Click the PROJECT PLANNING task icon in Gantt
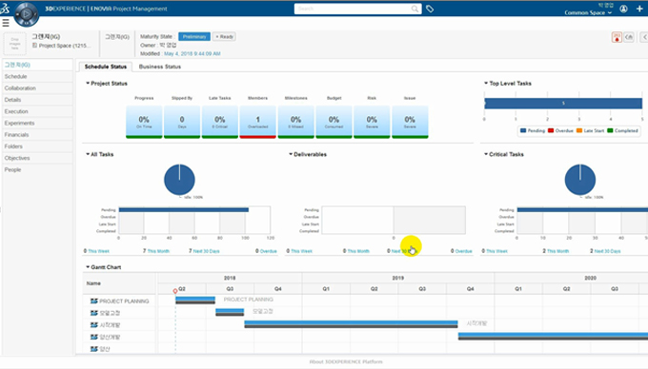Image resolution: width=648 pixels, height=369 pixels. point(93,301)
